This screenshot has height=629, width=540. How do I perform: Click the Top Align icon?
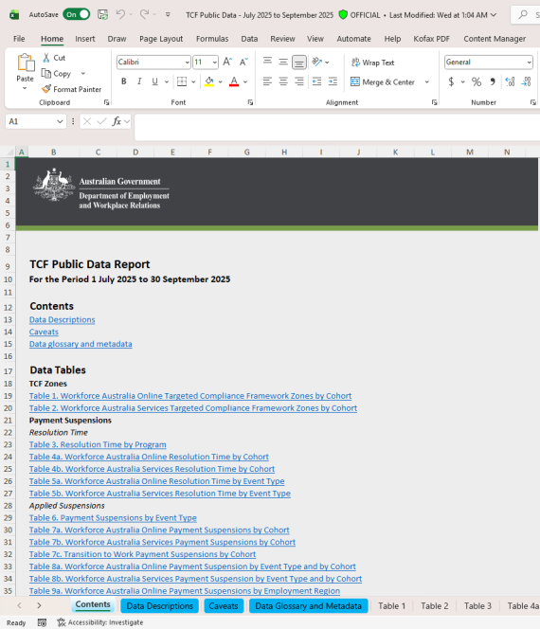pos(267,62)
